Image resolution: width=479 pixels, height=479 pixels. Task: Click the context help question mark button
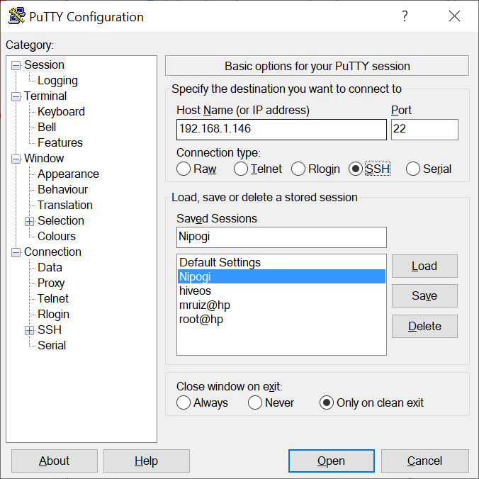click(x=405, y=16)
